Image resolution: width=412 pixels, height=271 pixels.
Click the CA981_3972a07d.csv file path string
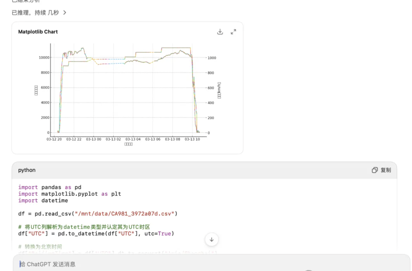point(125,214)
